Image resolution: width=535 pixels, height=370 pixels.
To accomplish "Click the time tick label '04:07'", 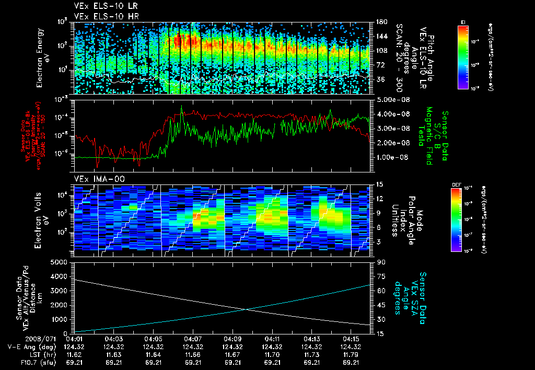I will (x=193, y=339).
